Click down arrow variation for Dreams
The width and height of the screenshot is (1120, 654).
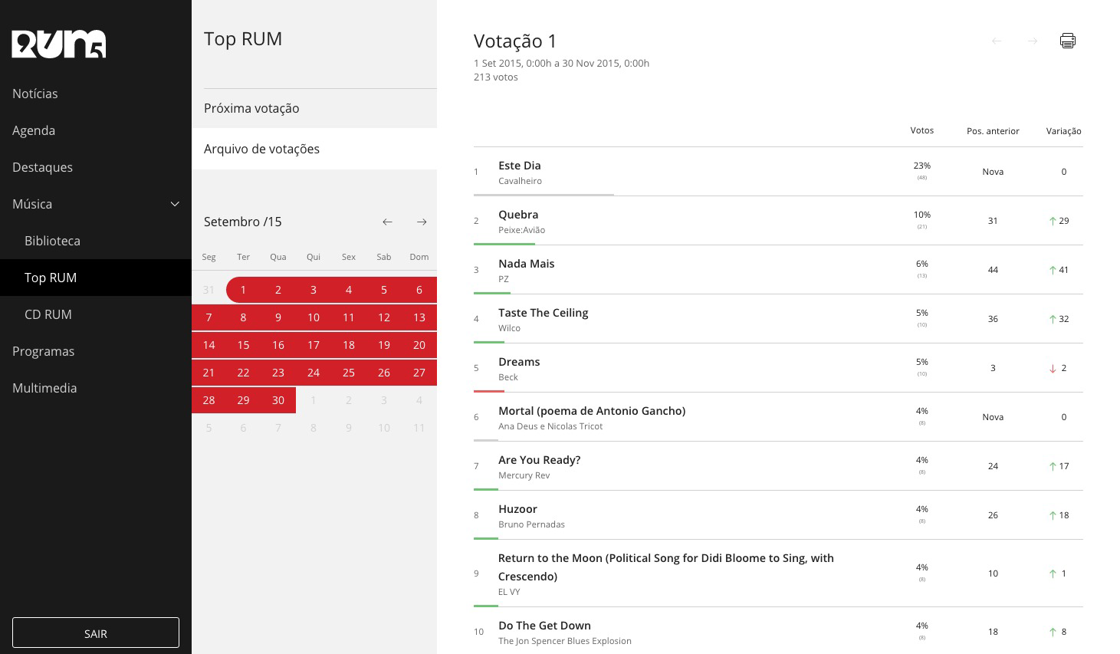coord(1053,369)
